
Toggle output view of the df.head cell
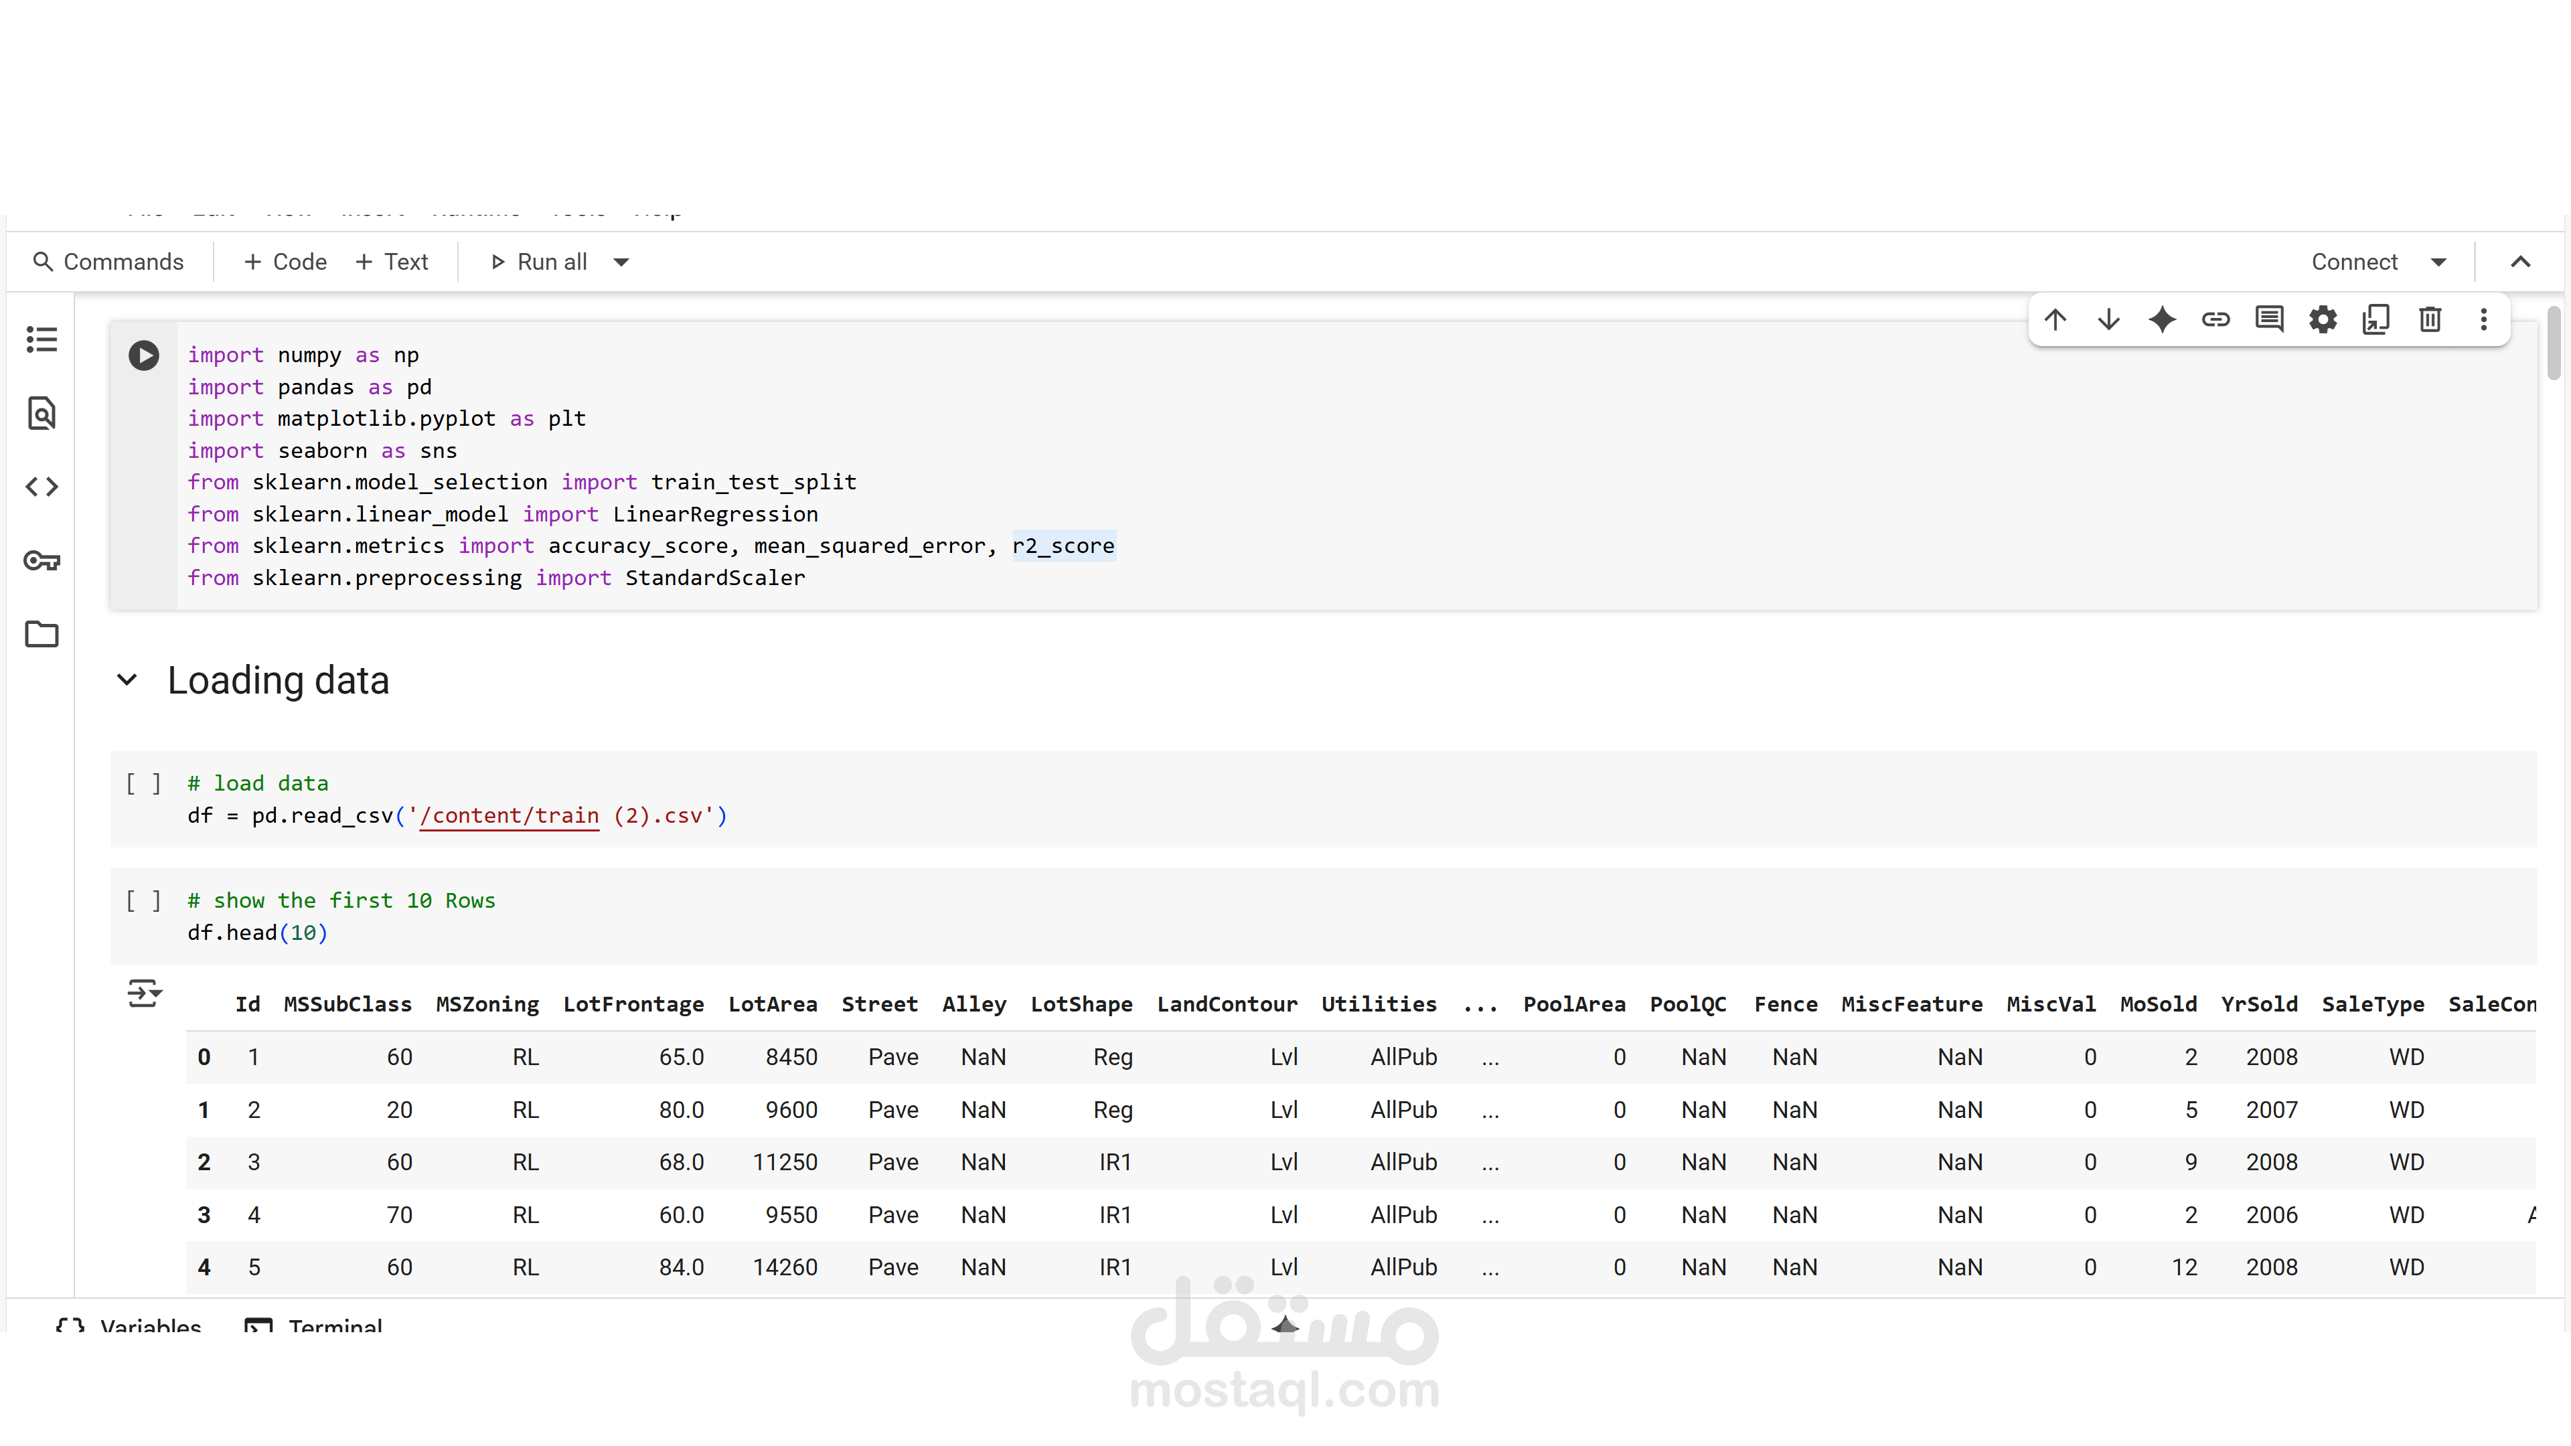click(x=144, y=994)
